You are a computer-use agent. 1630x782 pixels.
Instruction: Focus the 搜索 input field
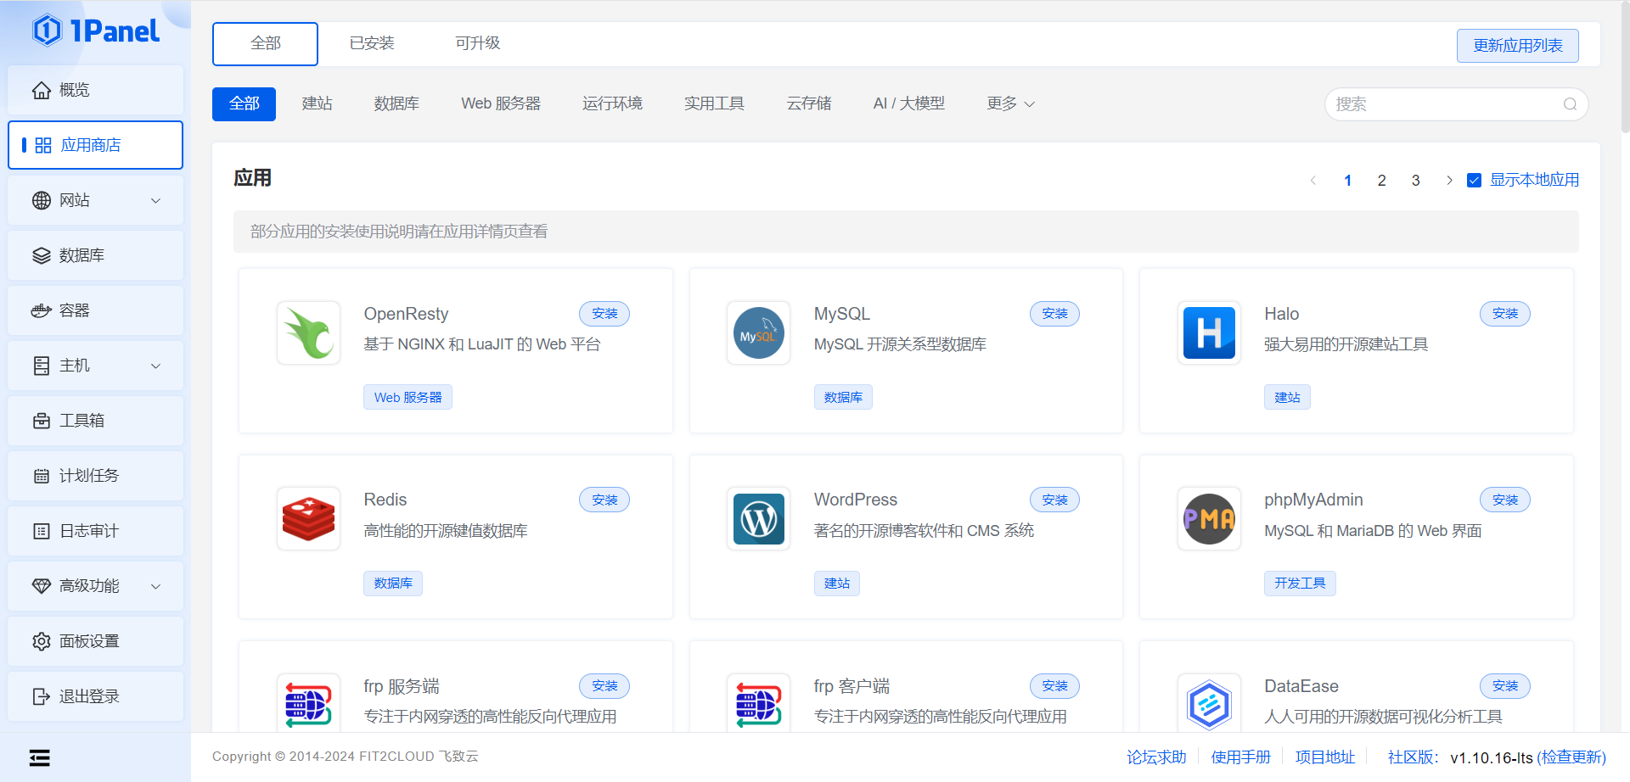1443,104
